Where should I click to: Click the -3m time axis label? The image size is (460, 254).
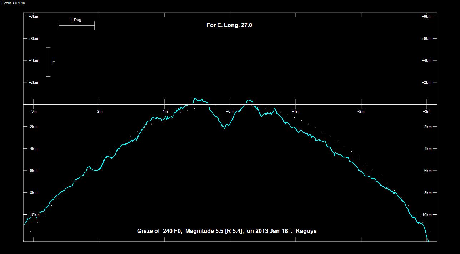33,111
